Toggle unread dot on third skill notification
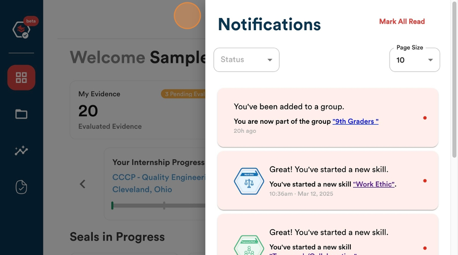Image resolution: width=458 pixels, height=255 pixels. pyautogui.click(x=425, y=248)
